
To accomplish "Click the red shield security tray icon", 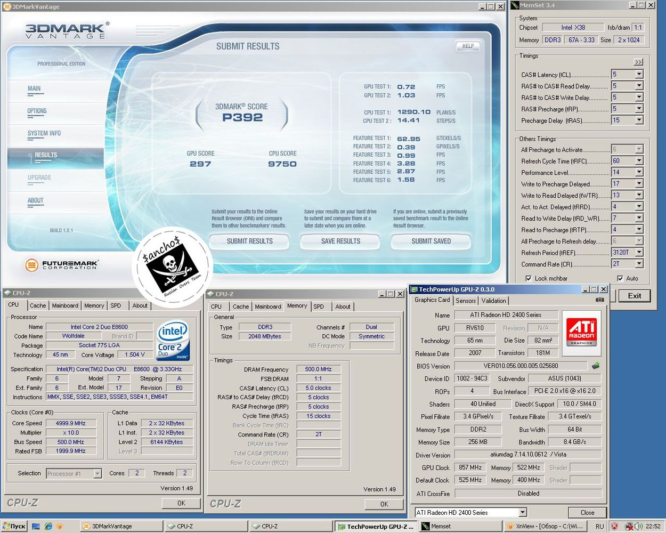I will tap(614, 526).
